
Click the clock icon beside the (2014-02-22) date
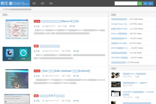pyautogui.click(x=43, y=51)
